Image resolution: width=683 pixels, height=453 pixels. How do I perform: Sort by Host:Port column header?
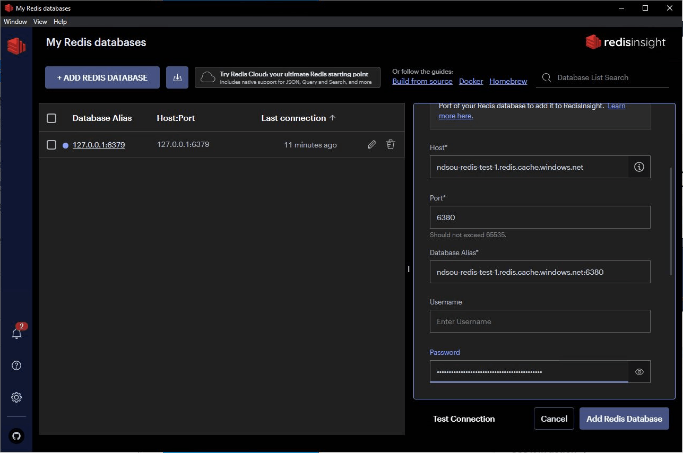pyautogui.click(x=176, y=118)
